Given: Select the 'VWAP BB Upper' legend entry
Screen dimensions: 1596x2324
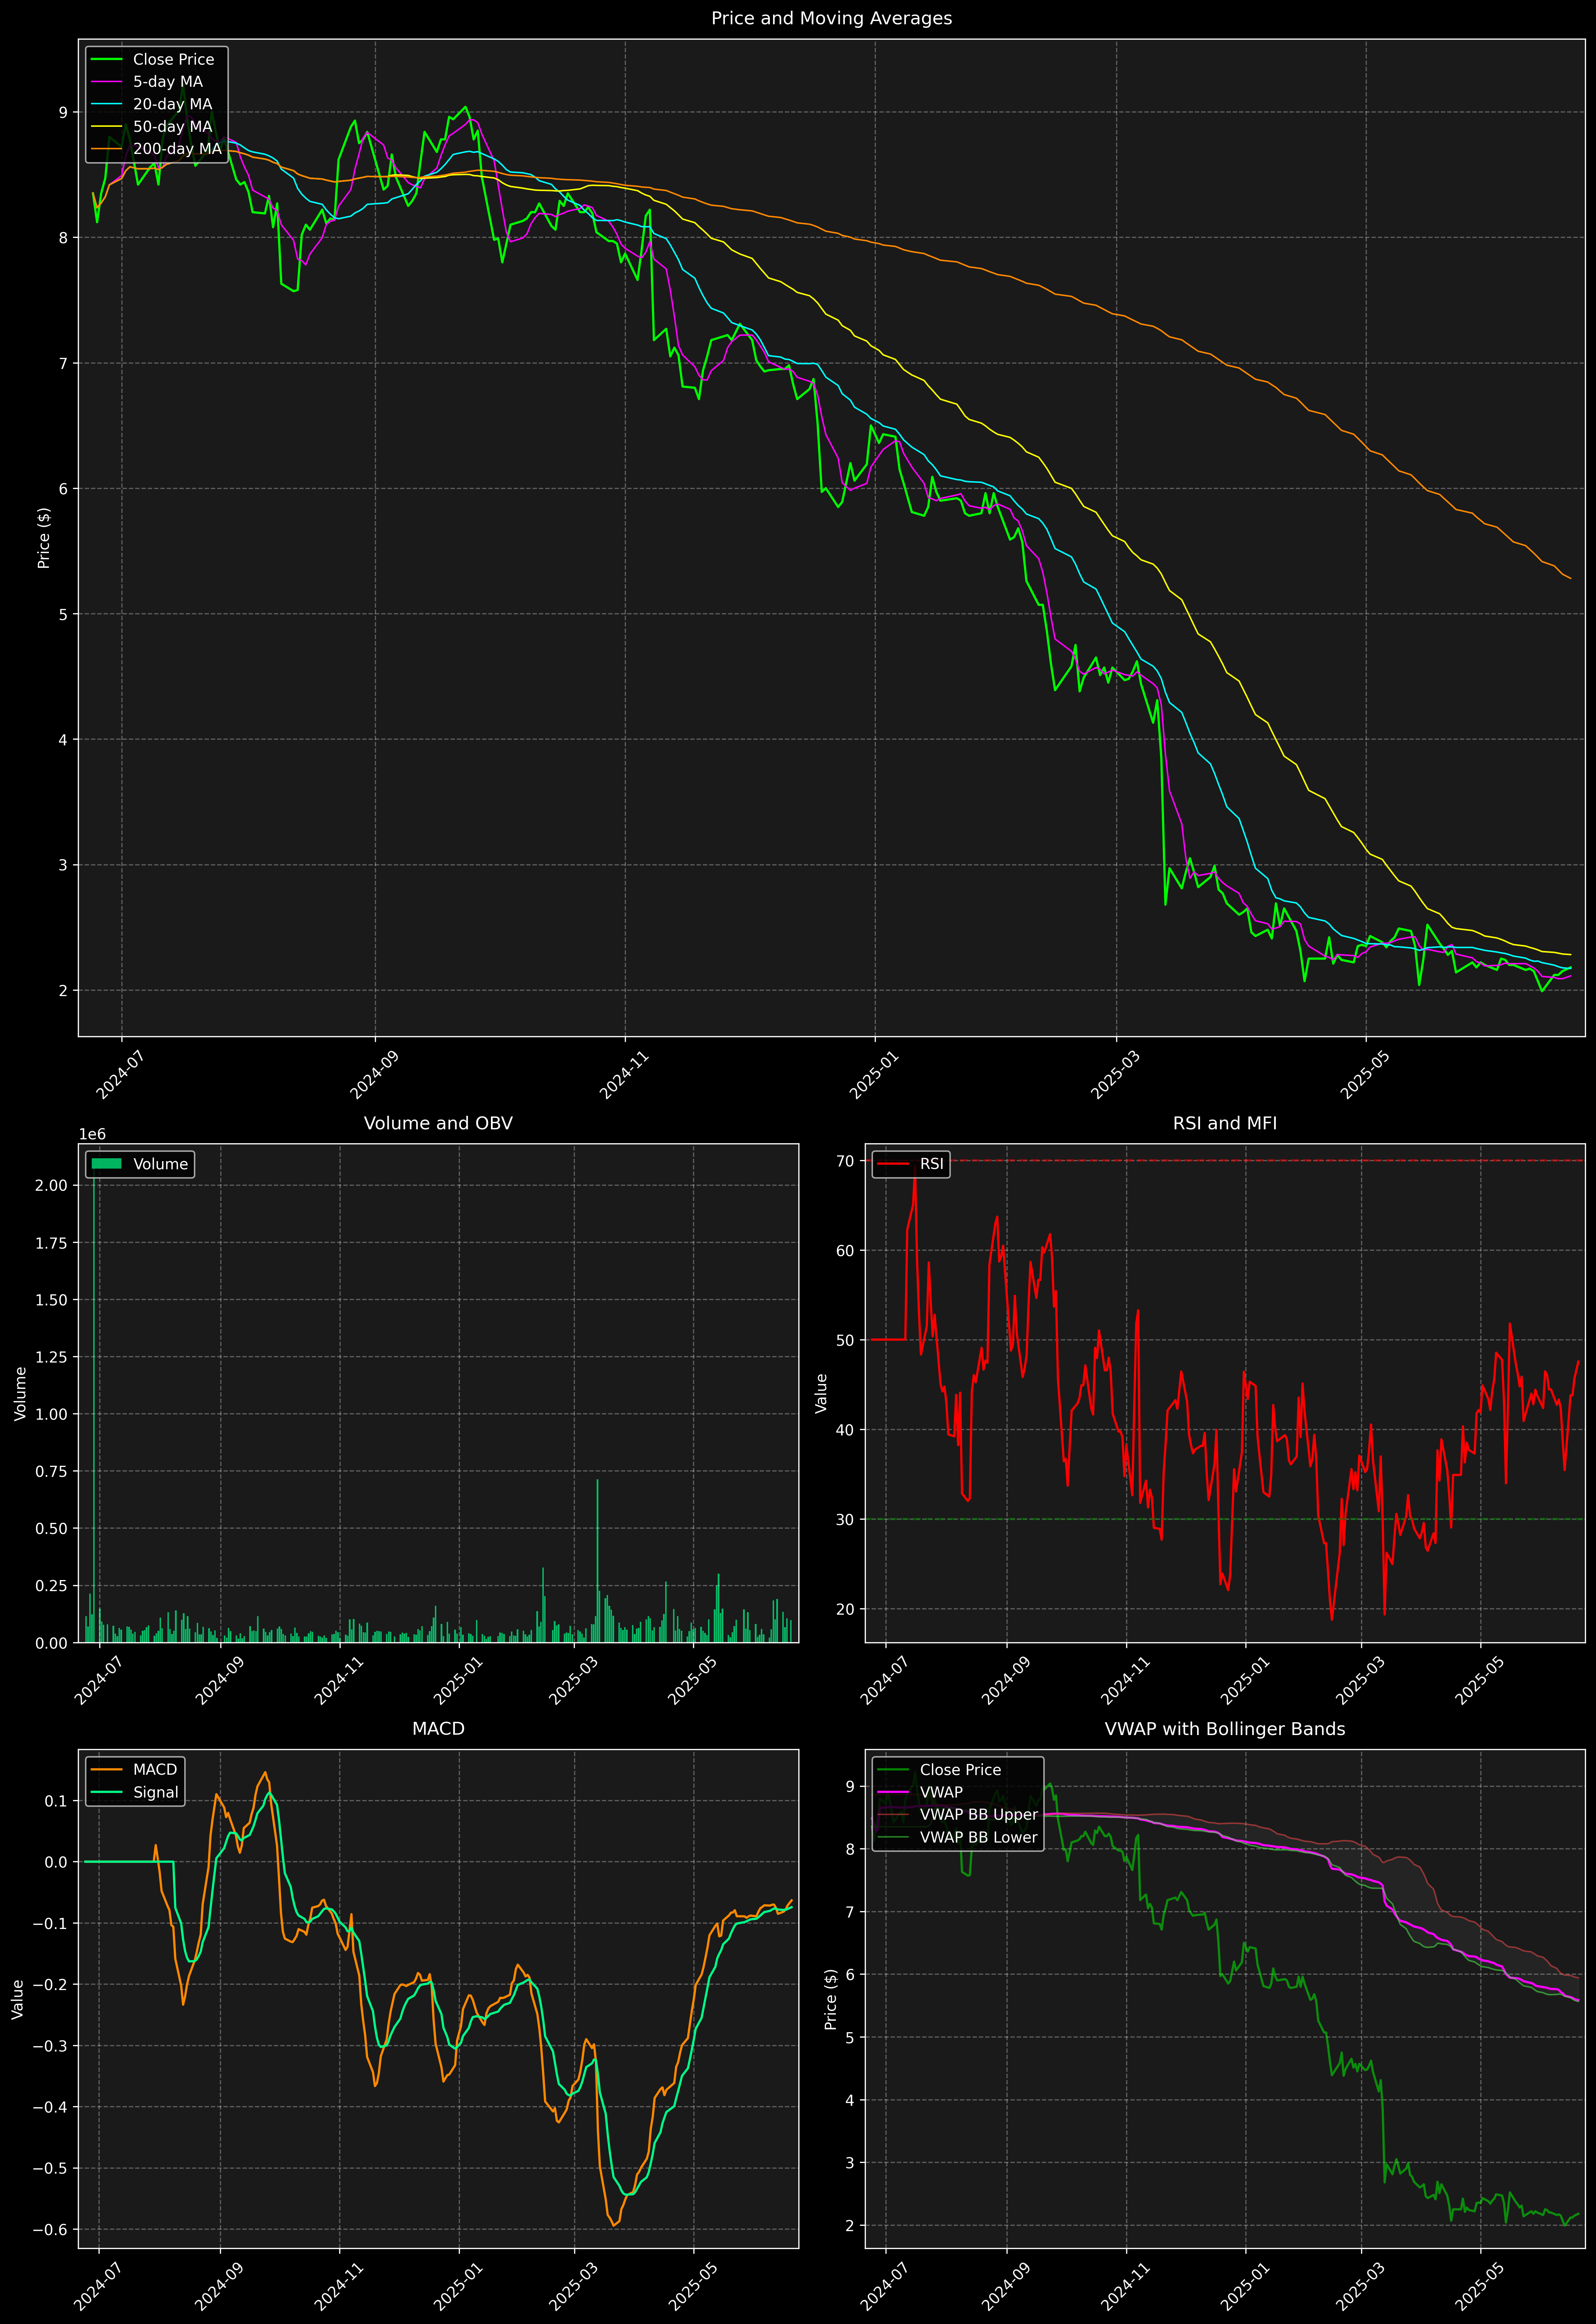Looking at the screenshot, I should tap(979, 1815).
